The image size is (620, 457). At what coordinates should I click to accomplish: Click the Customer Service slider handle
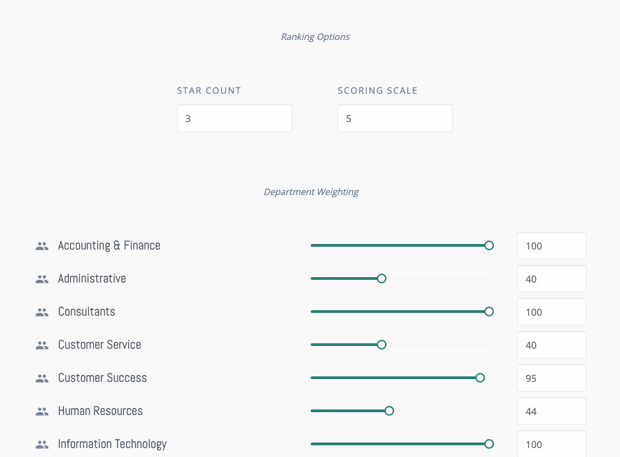[382, 345]
